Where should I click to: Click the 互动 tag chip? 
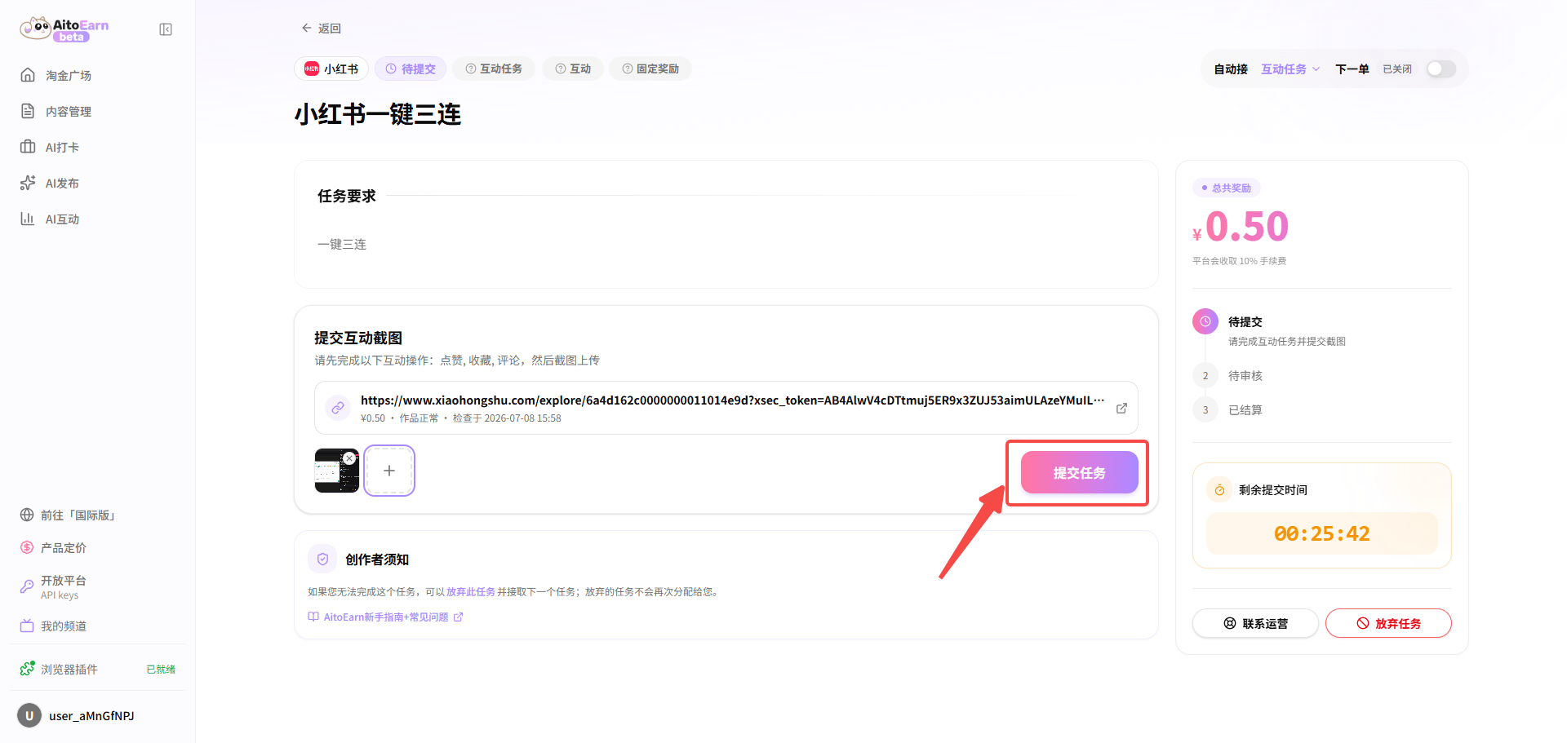(x=573, y=69)
